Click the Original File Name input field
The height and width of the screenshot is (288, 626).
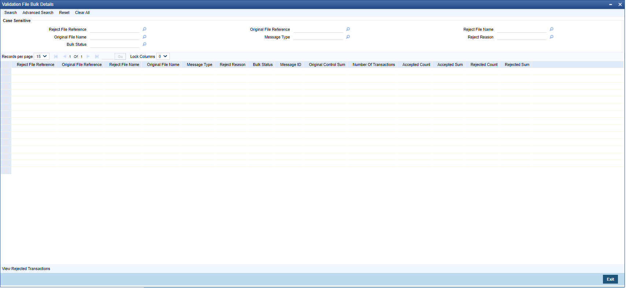click(115, 37)
